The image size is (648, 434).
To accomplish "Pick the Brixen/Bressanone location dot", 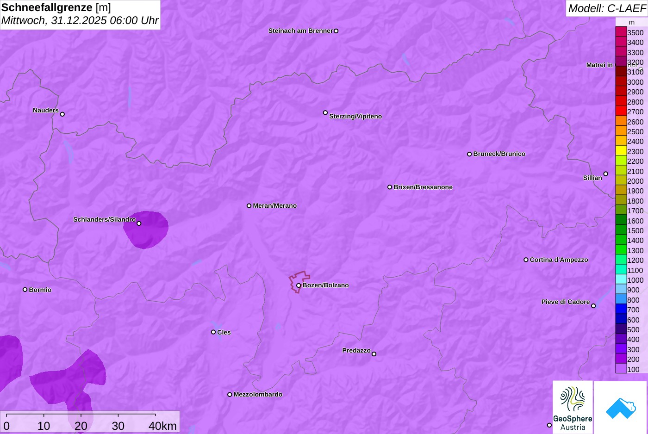I will pos(390,187).
